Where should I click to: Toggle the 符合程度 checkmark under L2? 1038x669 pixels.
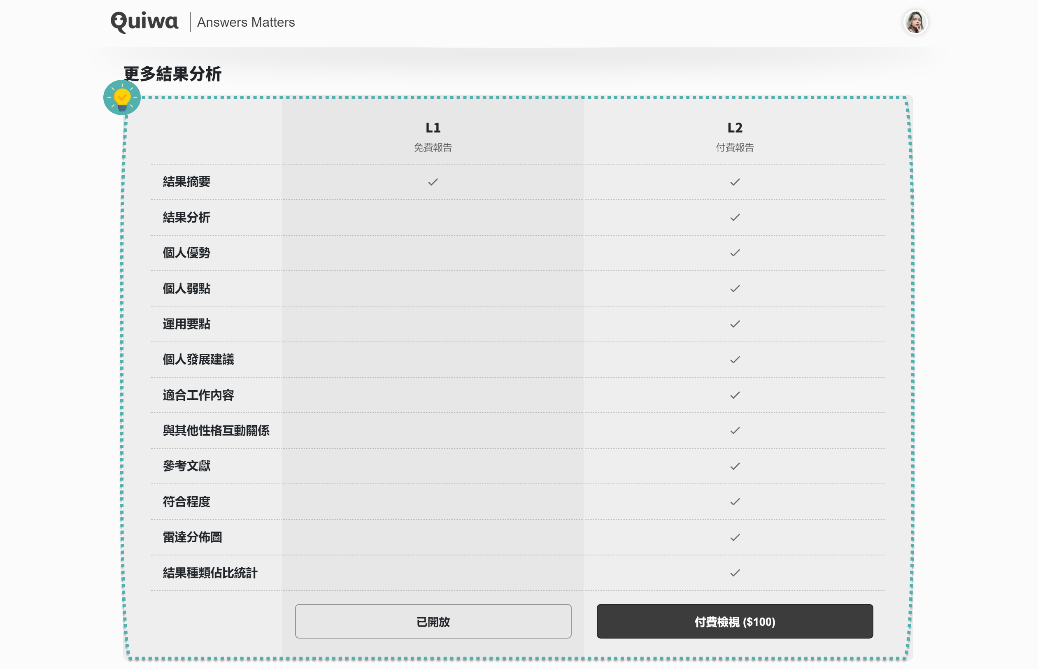pos(735,501)
